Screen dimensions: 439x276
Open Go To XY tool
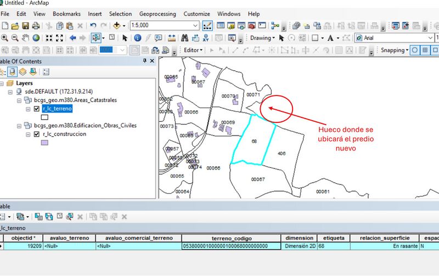coord(206,38)
